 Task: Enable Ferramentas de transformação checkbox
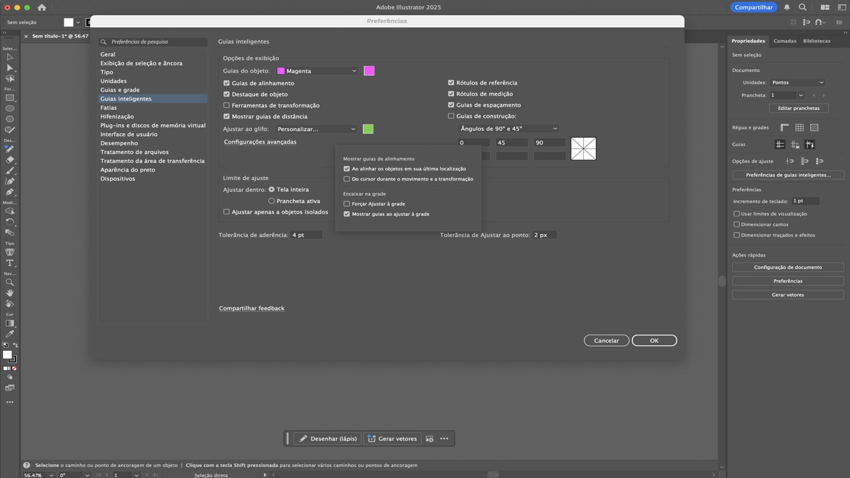(x=227, y=105)
